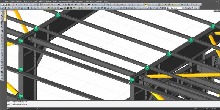Click the zoom percentage in status bar
Image resolution: width=220 pixels, height=110 pixels.
point(214,109)
